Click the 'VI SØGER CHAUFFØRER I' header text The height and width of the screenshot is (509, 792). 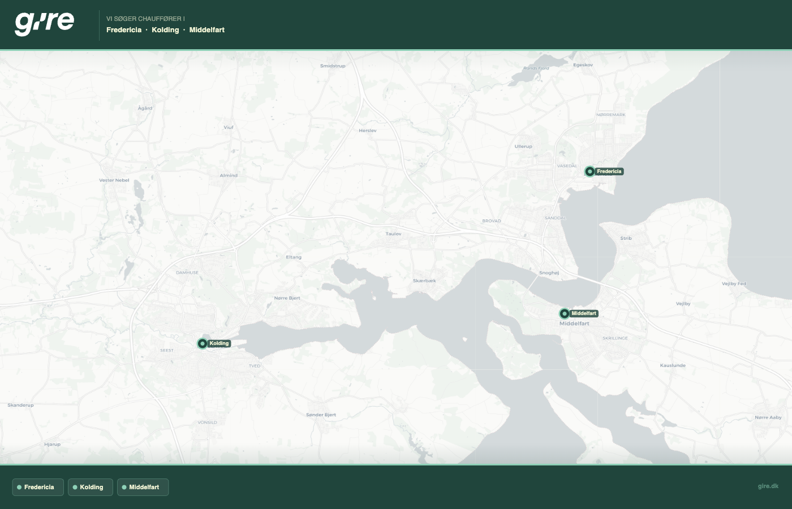[x=145, y=19]
